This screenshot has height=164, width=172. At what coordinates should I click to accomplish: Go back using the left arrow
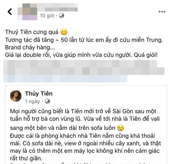pyautogui.click(x=10, y=11)
